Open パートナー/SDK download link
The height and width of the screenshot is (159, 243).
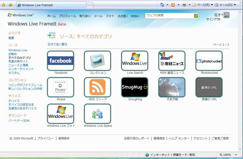(x=19, y=120)
